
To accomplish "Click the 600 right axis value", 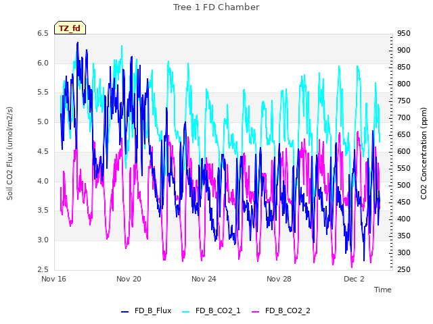I will 404,151.
